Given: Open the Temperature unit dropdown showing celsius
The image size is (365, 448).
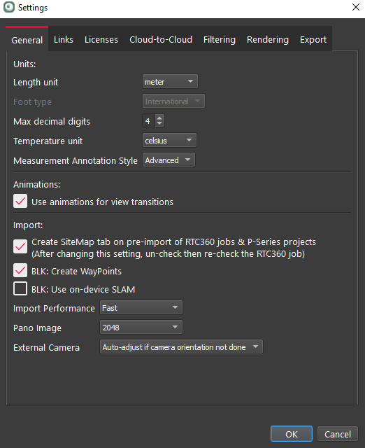Looking at the screenshot, I should coord(169,140).
